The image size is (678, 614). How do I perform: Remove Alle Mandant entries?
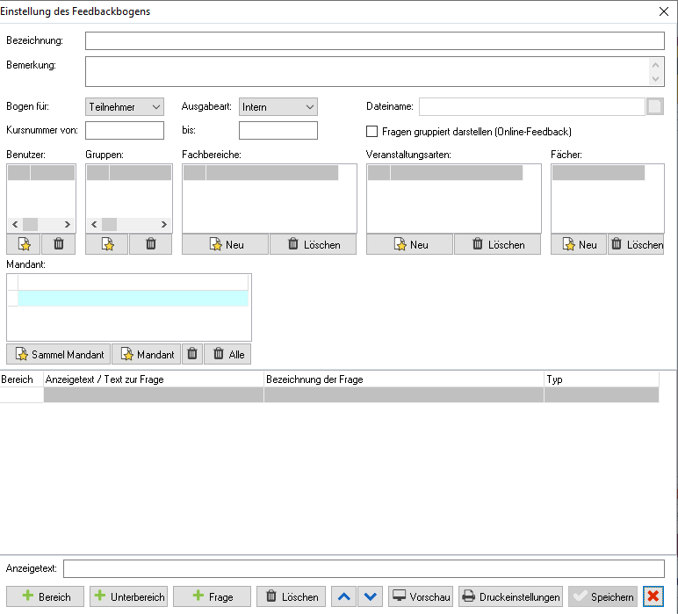tap(227, 354)
